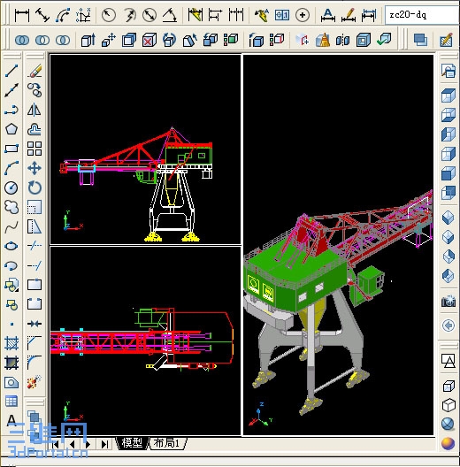Switch to Top view
Viewport: 460px width, 467px height.
(x=448, y=96)
